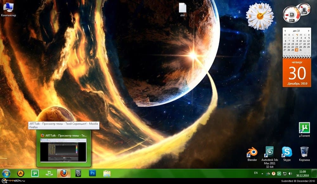The width and height of the screenshot is (317, 184).
Task: Open the EN language selector
Action: tap(256, 173)
